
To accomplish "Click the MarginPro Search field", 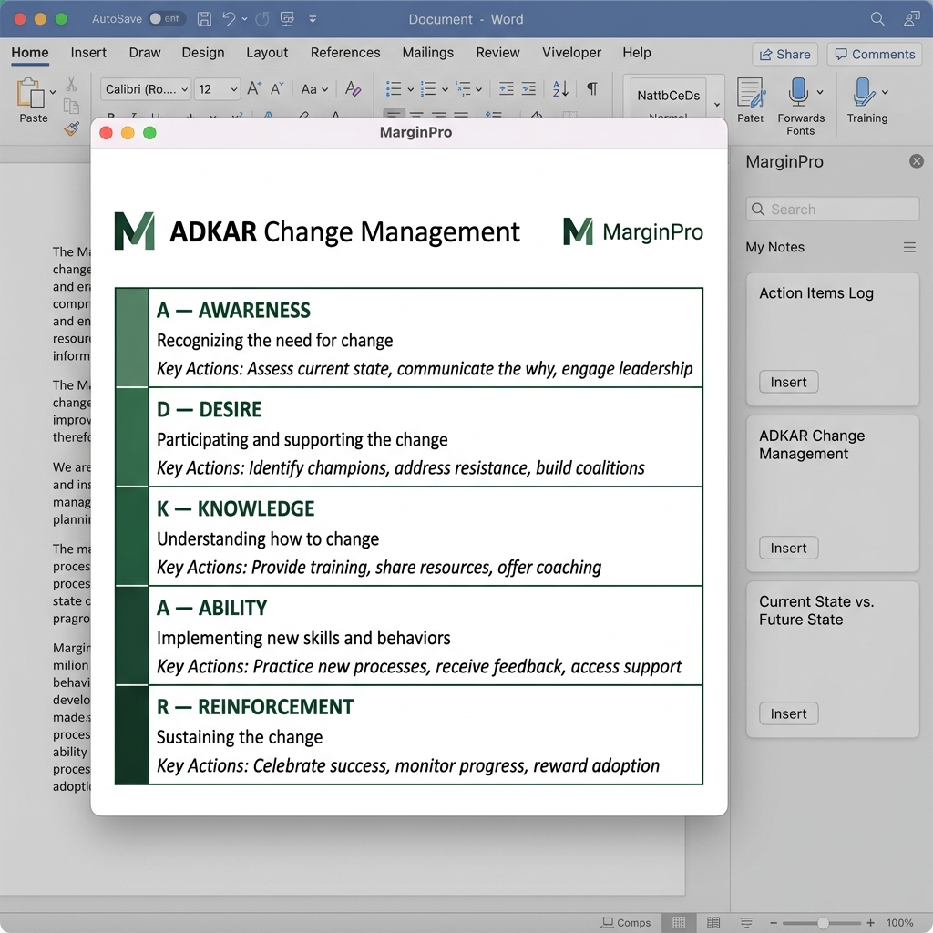I will (x=832, y=210).
